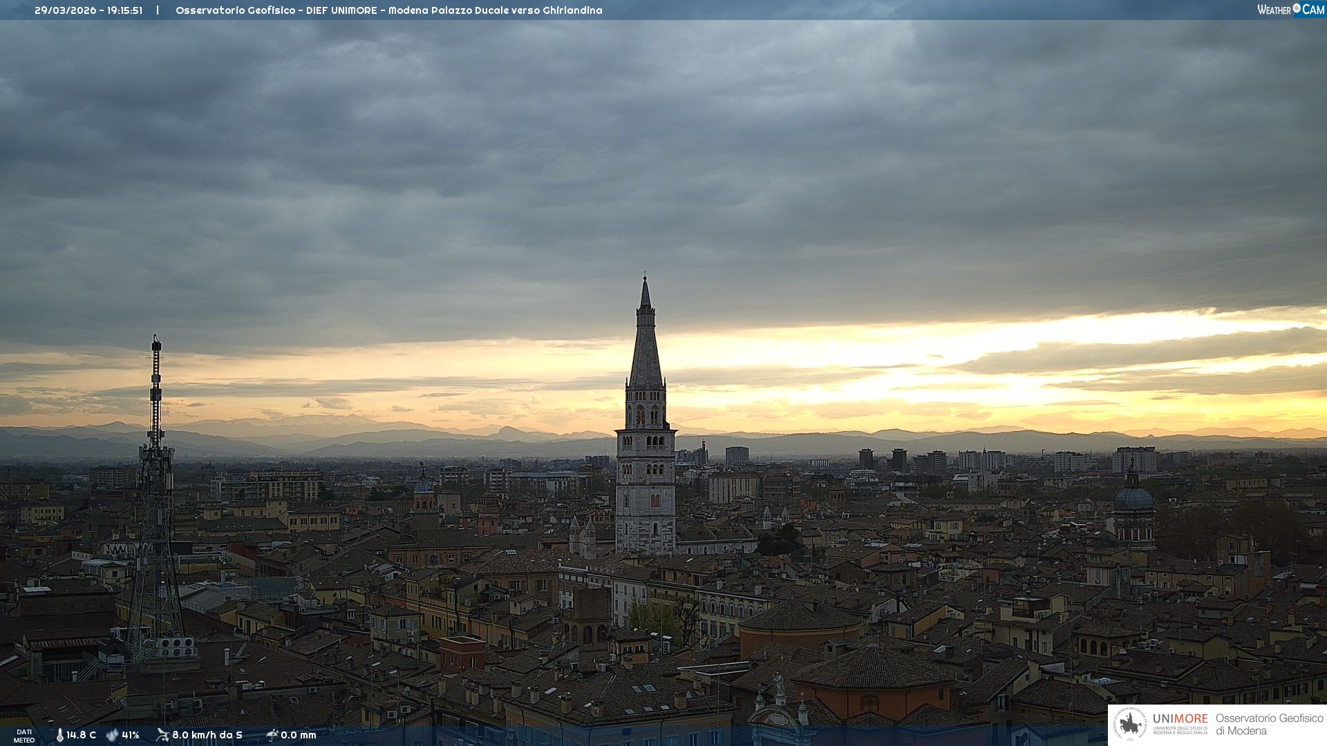Click the UNIMORE horseman seal logo
Image resolution: width=1327 pixels, height=746 pixels.
coord(1130,725)
